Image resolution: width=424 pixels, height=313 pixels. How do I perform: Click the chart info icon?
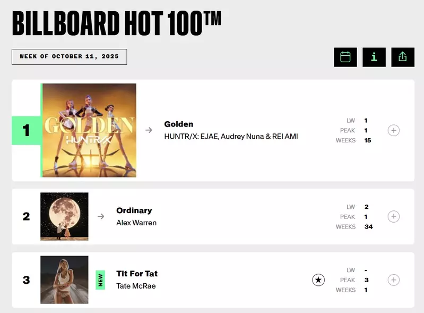(x=374, y=57)
